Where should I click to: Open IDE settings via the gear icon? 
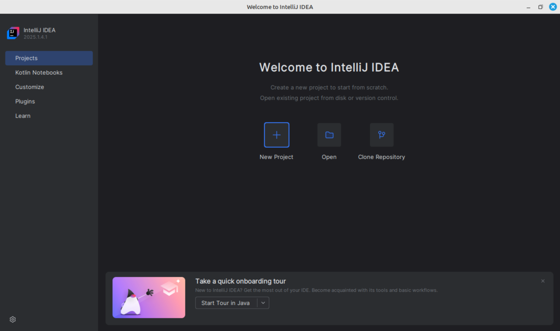coord(12,319)
